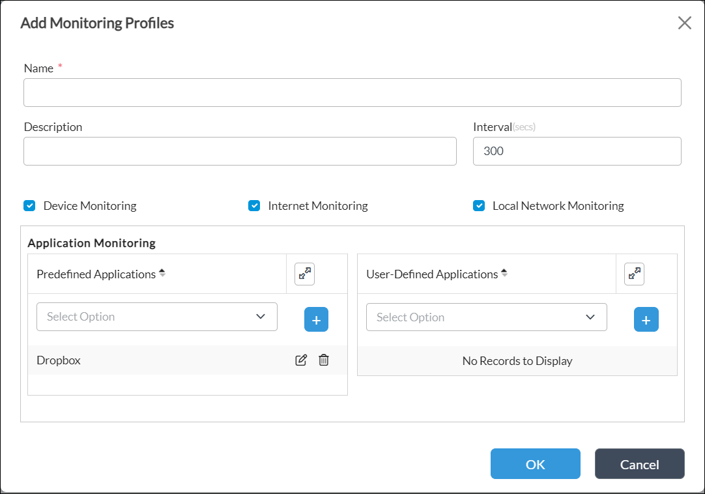The image size is (705, 494).
Task: Delete the Dropbox application entry
Action: point(324,360)
